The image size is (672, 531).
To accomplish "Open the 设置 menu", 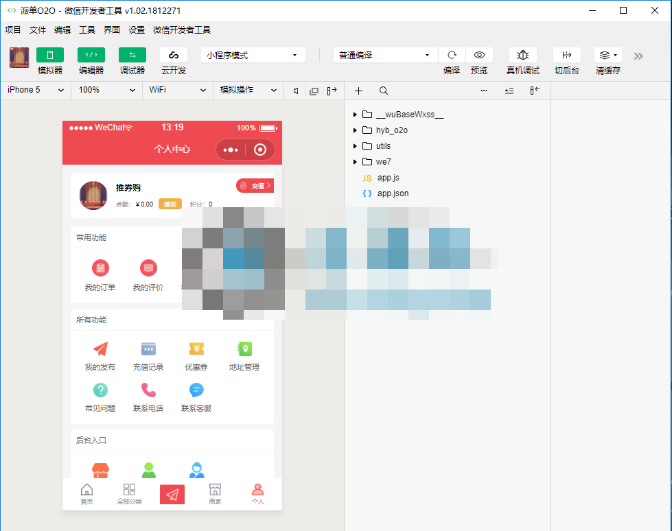I will pos(137,30).
